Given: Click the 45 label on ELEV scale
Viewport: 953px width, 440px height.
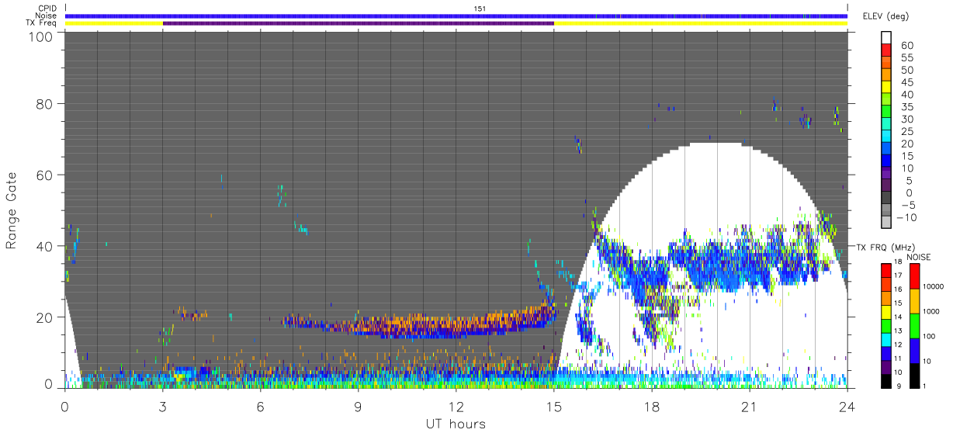Looking at the screenshot, I should tap(906, 82).
